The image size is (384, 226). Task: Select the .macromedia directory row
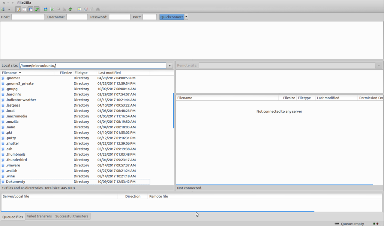click(x=75, y=116)
